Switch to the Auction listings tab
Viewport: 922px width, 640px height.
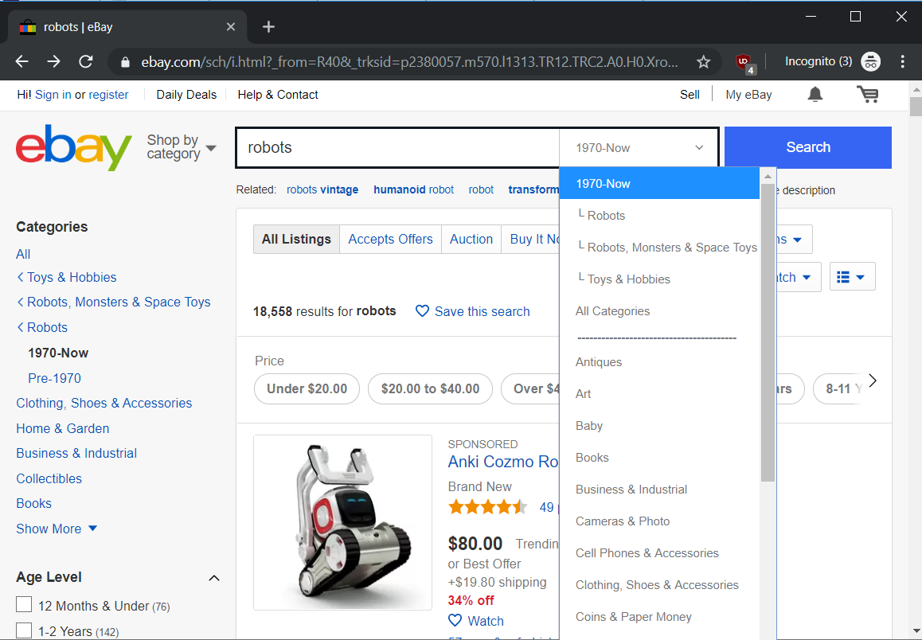(471, 239)
